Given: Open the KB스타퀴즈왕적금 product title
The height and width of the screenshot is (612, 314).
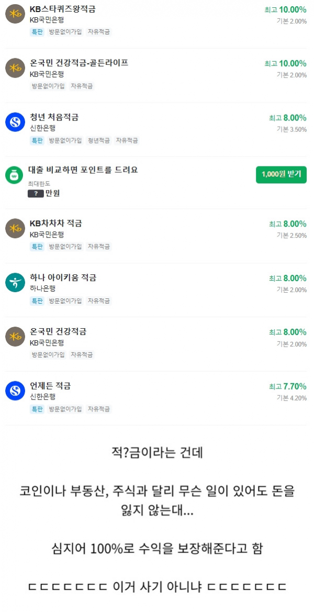Looking at the screenshot, I should (62, 9).
